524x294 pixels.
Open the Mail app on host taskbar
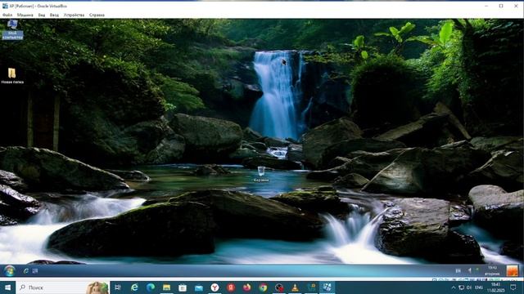pyautogui.click(x=198, y=287)
